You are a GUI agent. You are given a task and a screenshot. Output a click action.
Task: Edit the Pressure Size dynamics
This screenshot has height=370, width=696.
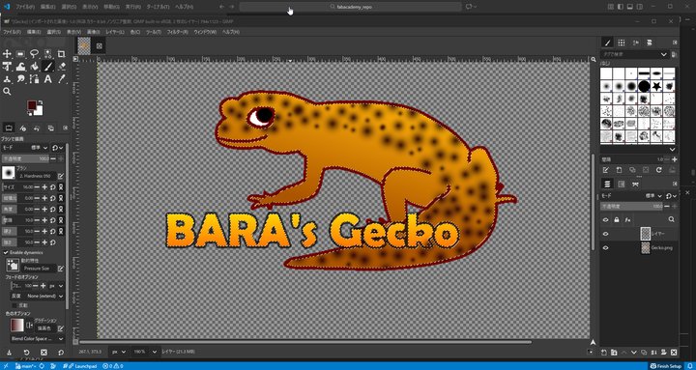point(61,269)
